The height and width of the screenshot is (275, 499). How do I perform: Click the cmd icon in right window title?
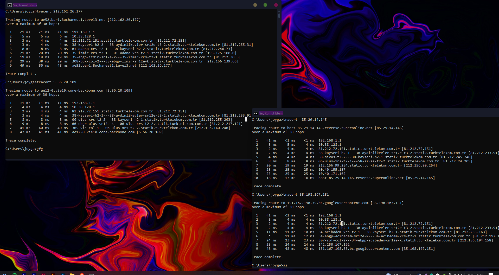pos(256,113)
